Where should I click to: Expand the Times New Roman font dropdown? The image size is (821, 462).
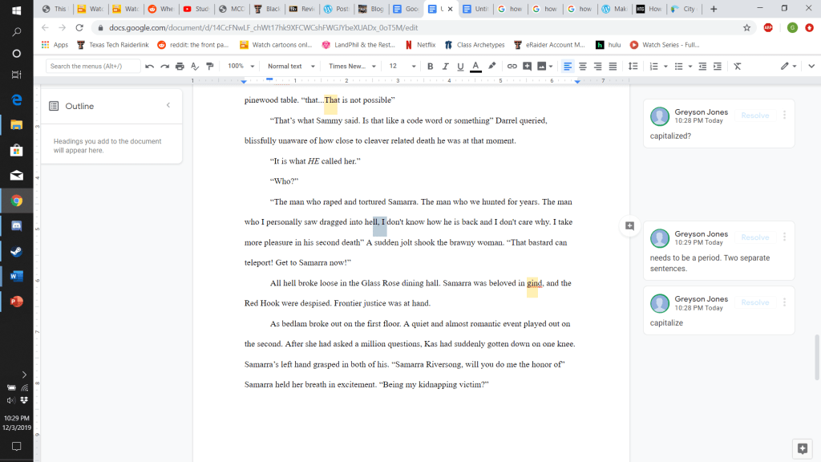(351, 66)
